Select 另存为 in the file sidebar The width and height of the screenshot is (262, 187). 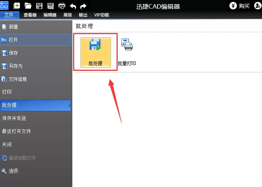point(36,66)
